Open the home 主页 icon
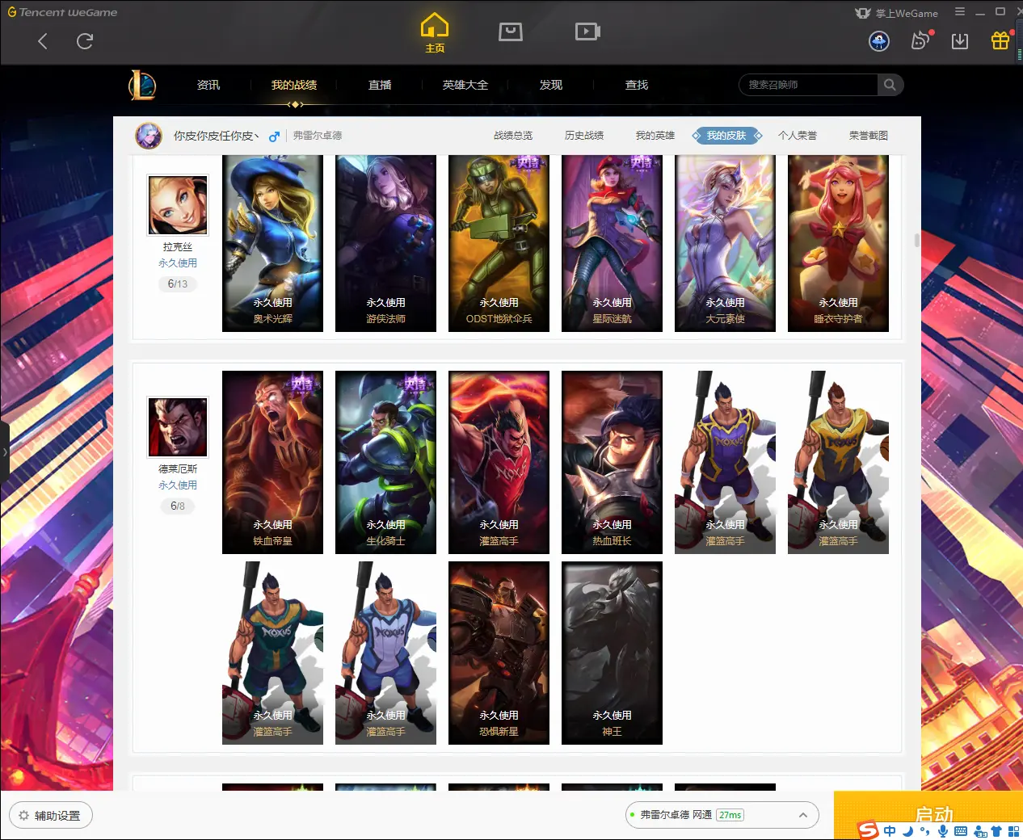 click(x=435, y=32)
